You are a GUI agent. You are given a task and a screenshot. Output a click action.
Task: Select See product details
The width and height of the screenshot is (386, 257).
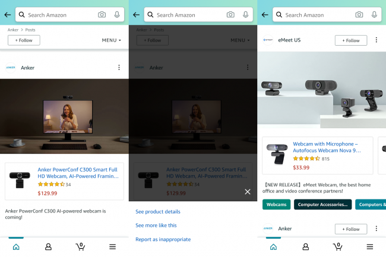click(158, 212)
